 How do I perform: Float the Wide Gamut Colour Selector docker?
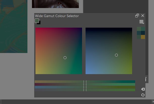(137, 16)
